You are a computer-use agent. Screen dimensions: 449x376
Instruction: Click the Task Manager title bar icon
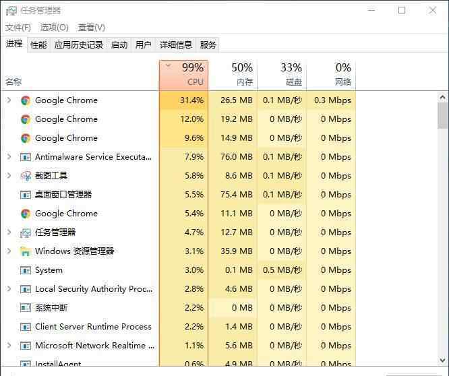point(11,11)
